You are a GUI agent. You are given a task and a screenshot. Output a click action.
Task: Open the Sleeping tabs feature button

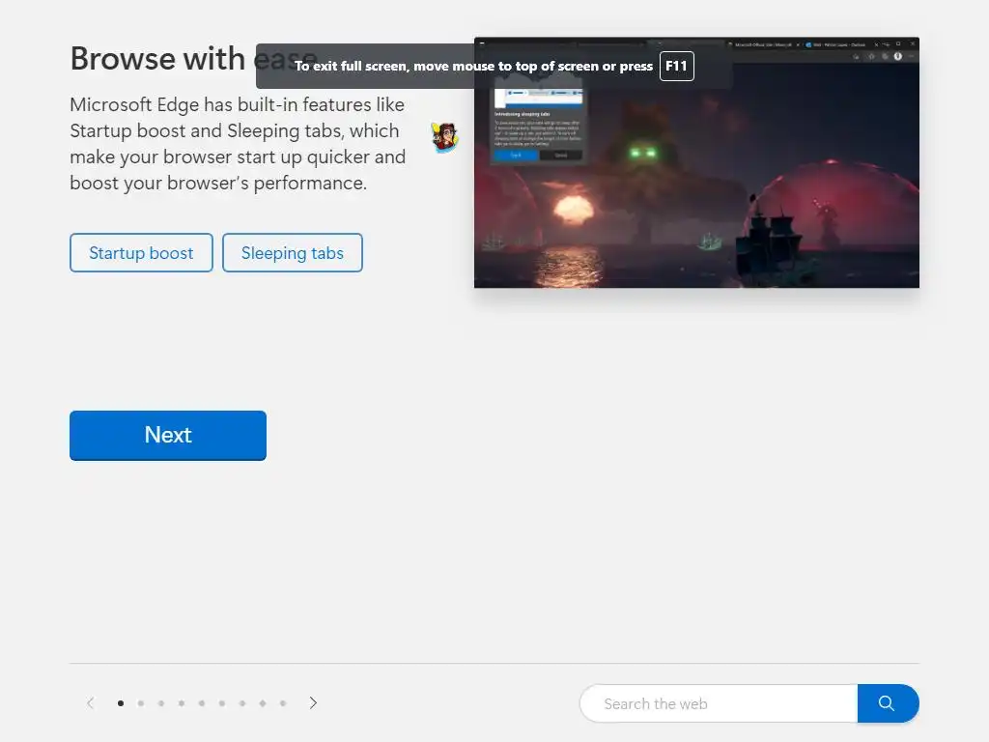point(293,253)
